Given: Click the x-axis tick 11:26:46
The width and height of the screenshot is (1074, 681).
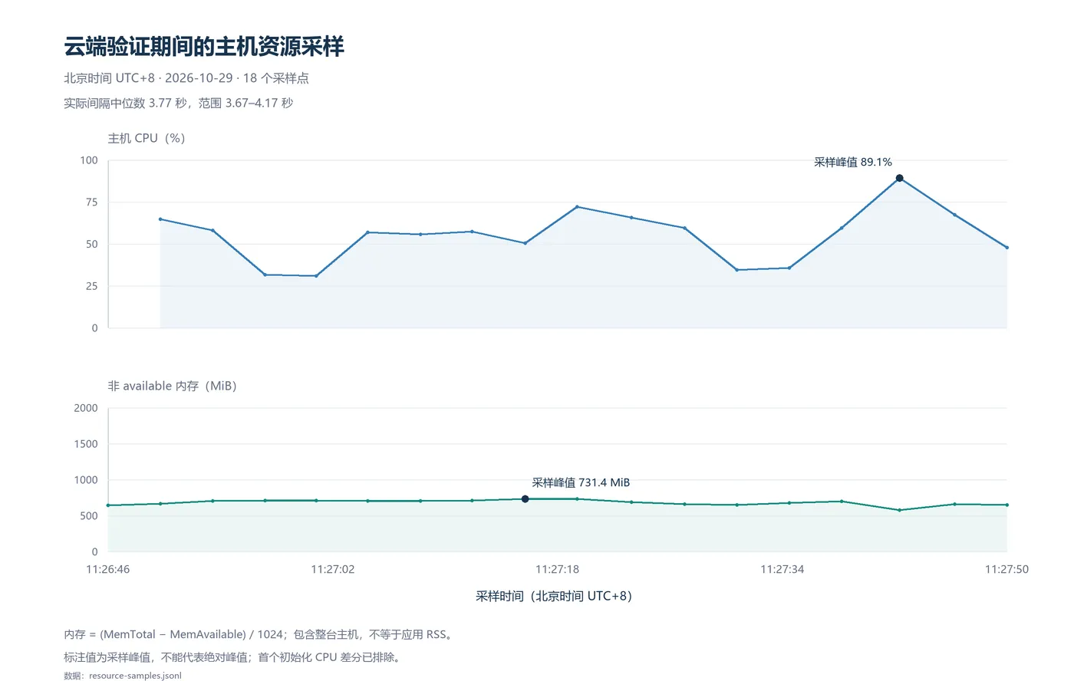Looking at the screenshot, I should (108, 569).
